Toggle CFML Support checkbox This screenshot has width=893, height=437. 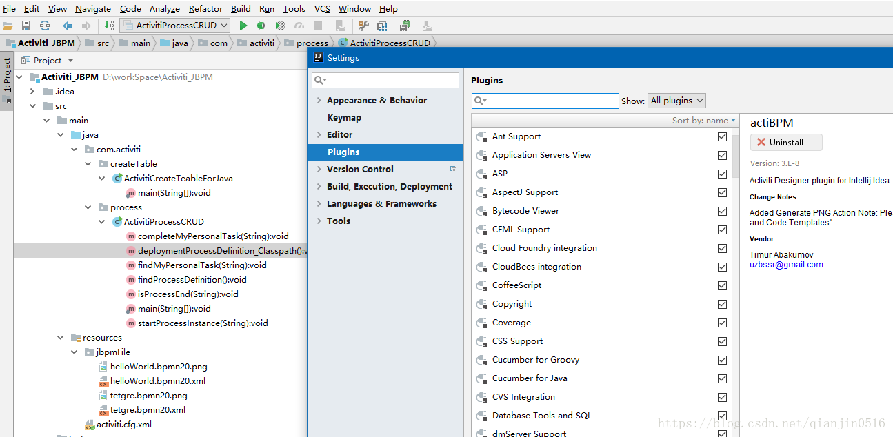(x=722, y=230)
